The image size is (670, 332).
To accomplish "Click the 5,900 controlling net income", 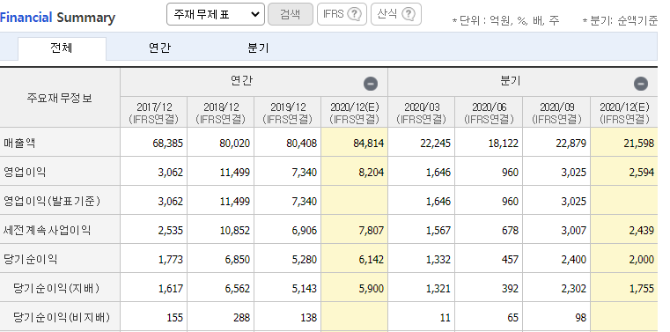I will [371, 289].
